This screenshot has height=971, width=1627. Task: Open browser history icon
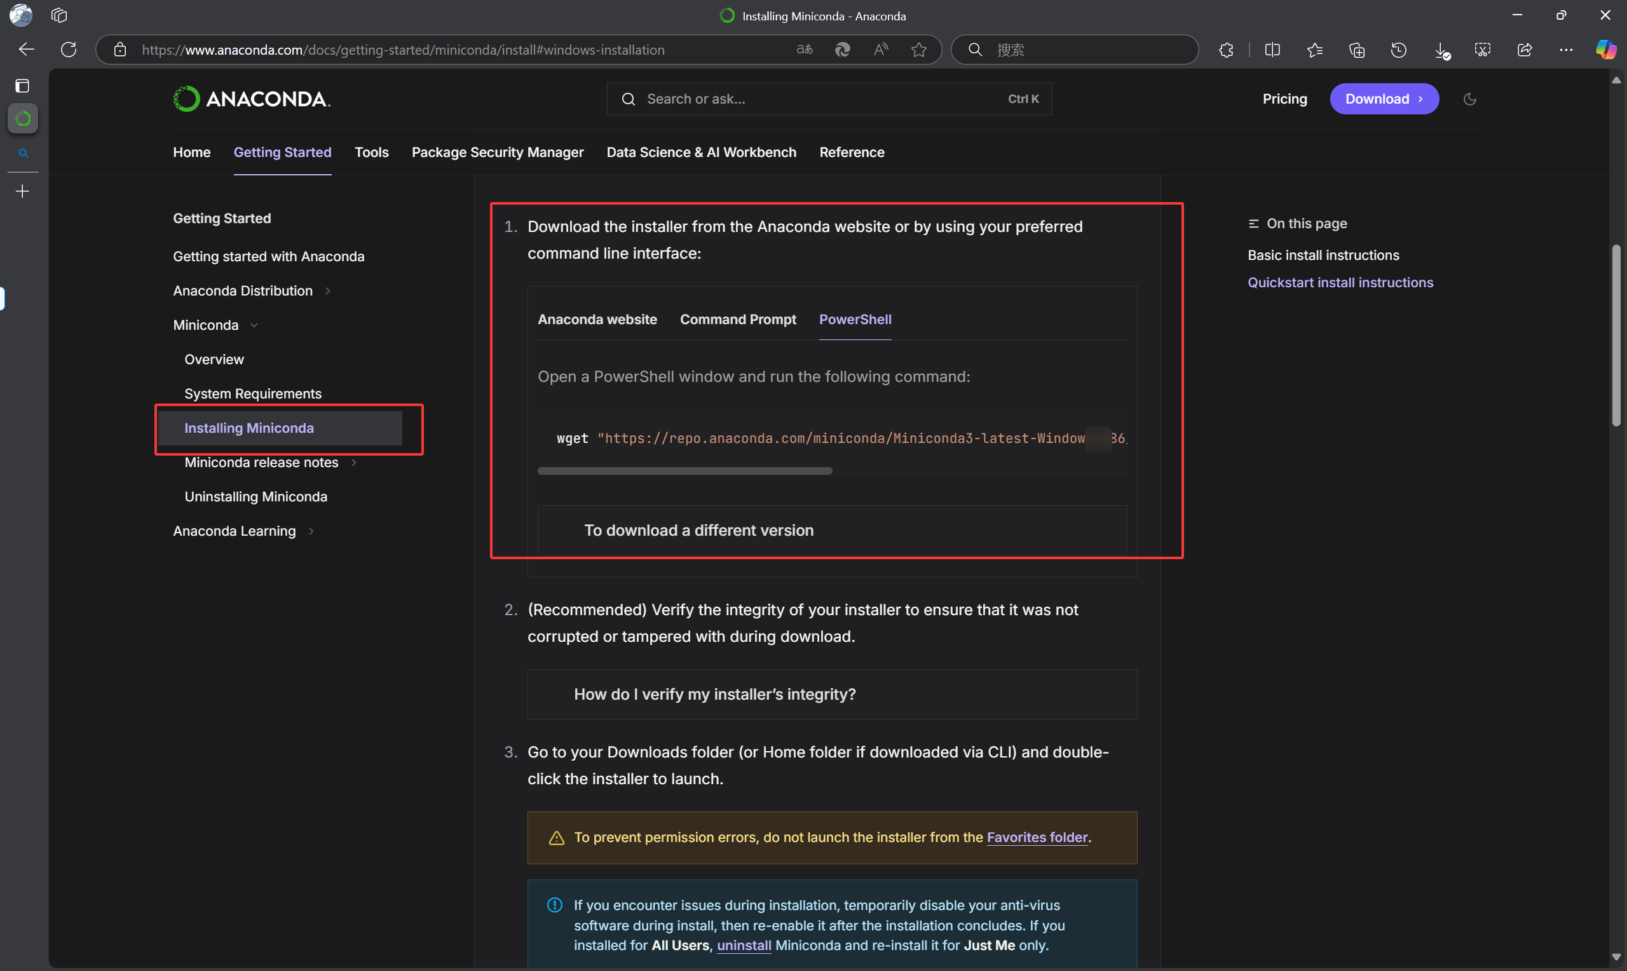1398,50
